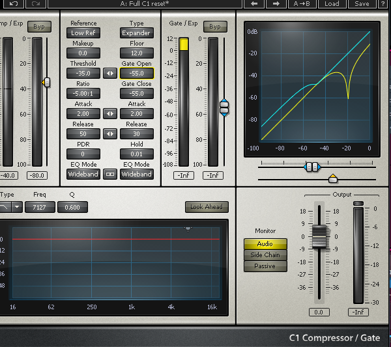Enable the Look Ahead button
The image size is (391, 347).
pos(207,207)
